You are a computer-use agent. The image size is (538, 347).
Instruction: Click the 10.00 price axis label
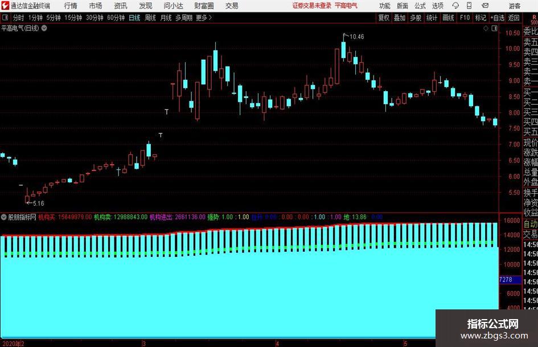click(x=512, y=49)
